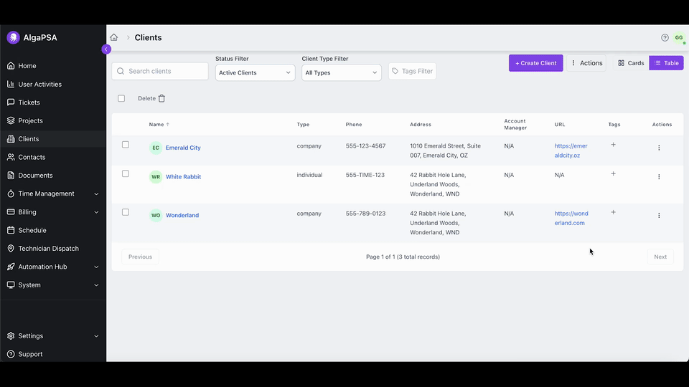Open Contacts in the sidebar
Viewport: 689px width, 387px height.
click(x=52, y=157)
